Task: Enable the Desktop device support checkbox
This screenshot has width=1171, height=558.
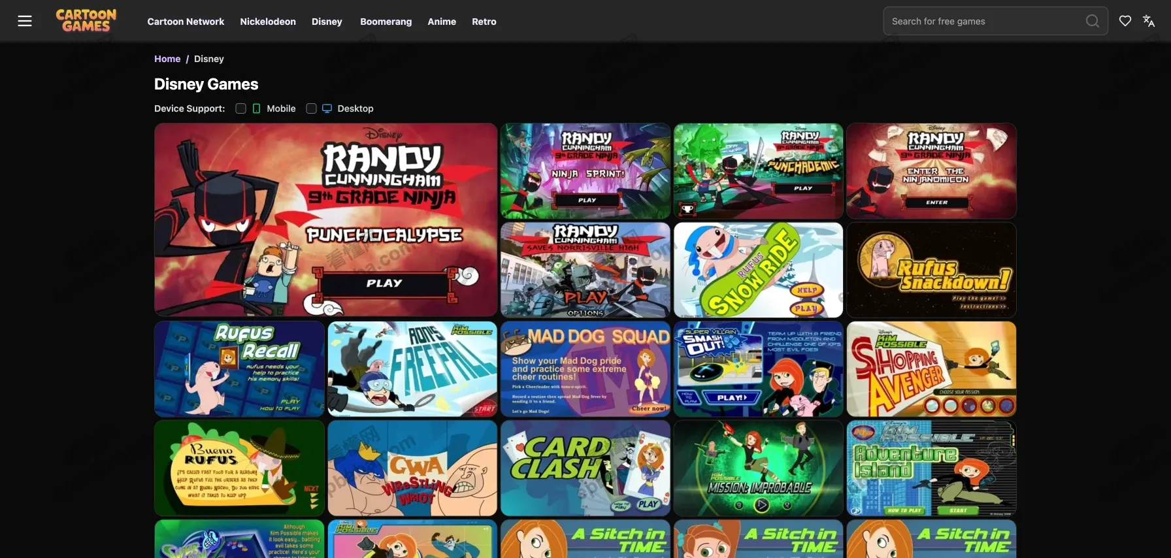Action: tap(311, 108)
